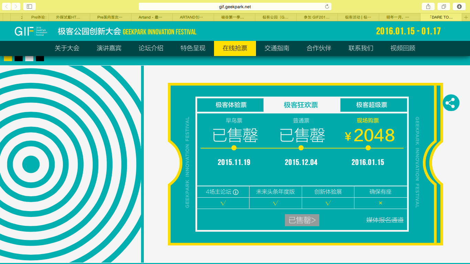Click the gray 已售罄> button
Screen dimensions: 470x264
(302, 220)
